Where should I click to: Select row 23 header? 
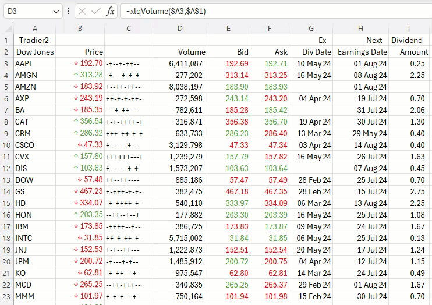point(6,296)
